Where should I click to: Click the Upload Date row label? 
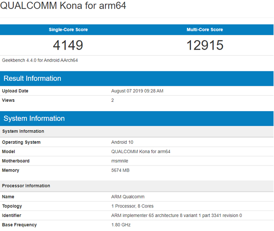click(15, 91)
